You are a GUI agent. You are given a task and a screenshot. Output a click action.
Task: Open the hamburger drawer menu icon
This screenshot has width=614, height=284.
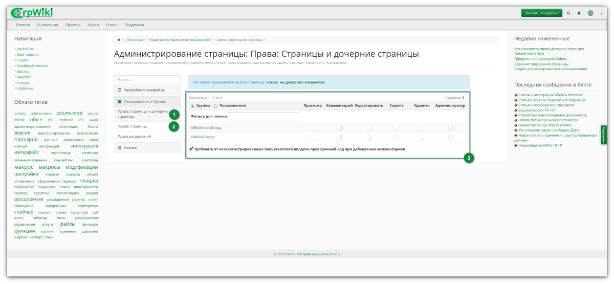(x=602, y=13)
